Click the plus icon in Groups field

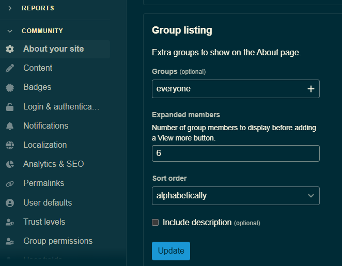[x=311, y=89]
